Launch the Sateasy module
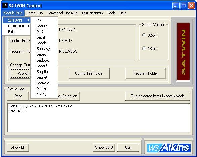 44,49
